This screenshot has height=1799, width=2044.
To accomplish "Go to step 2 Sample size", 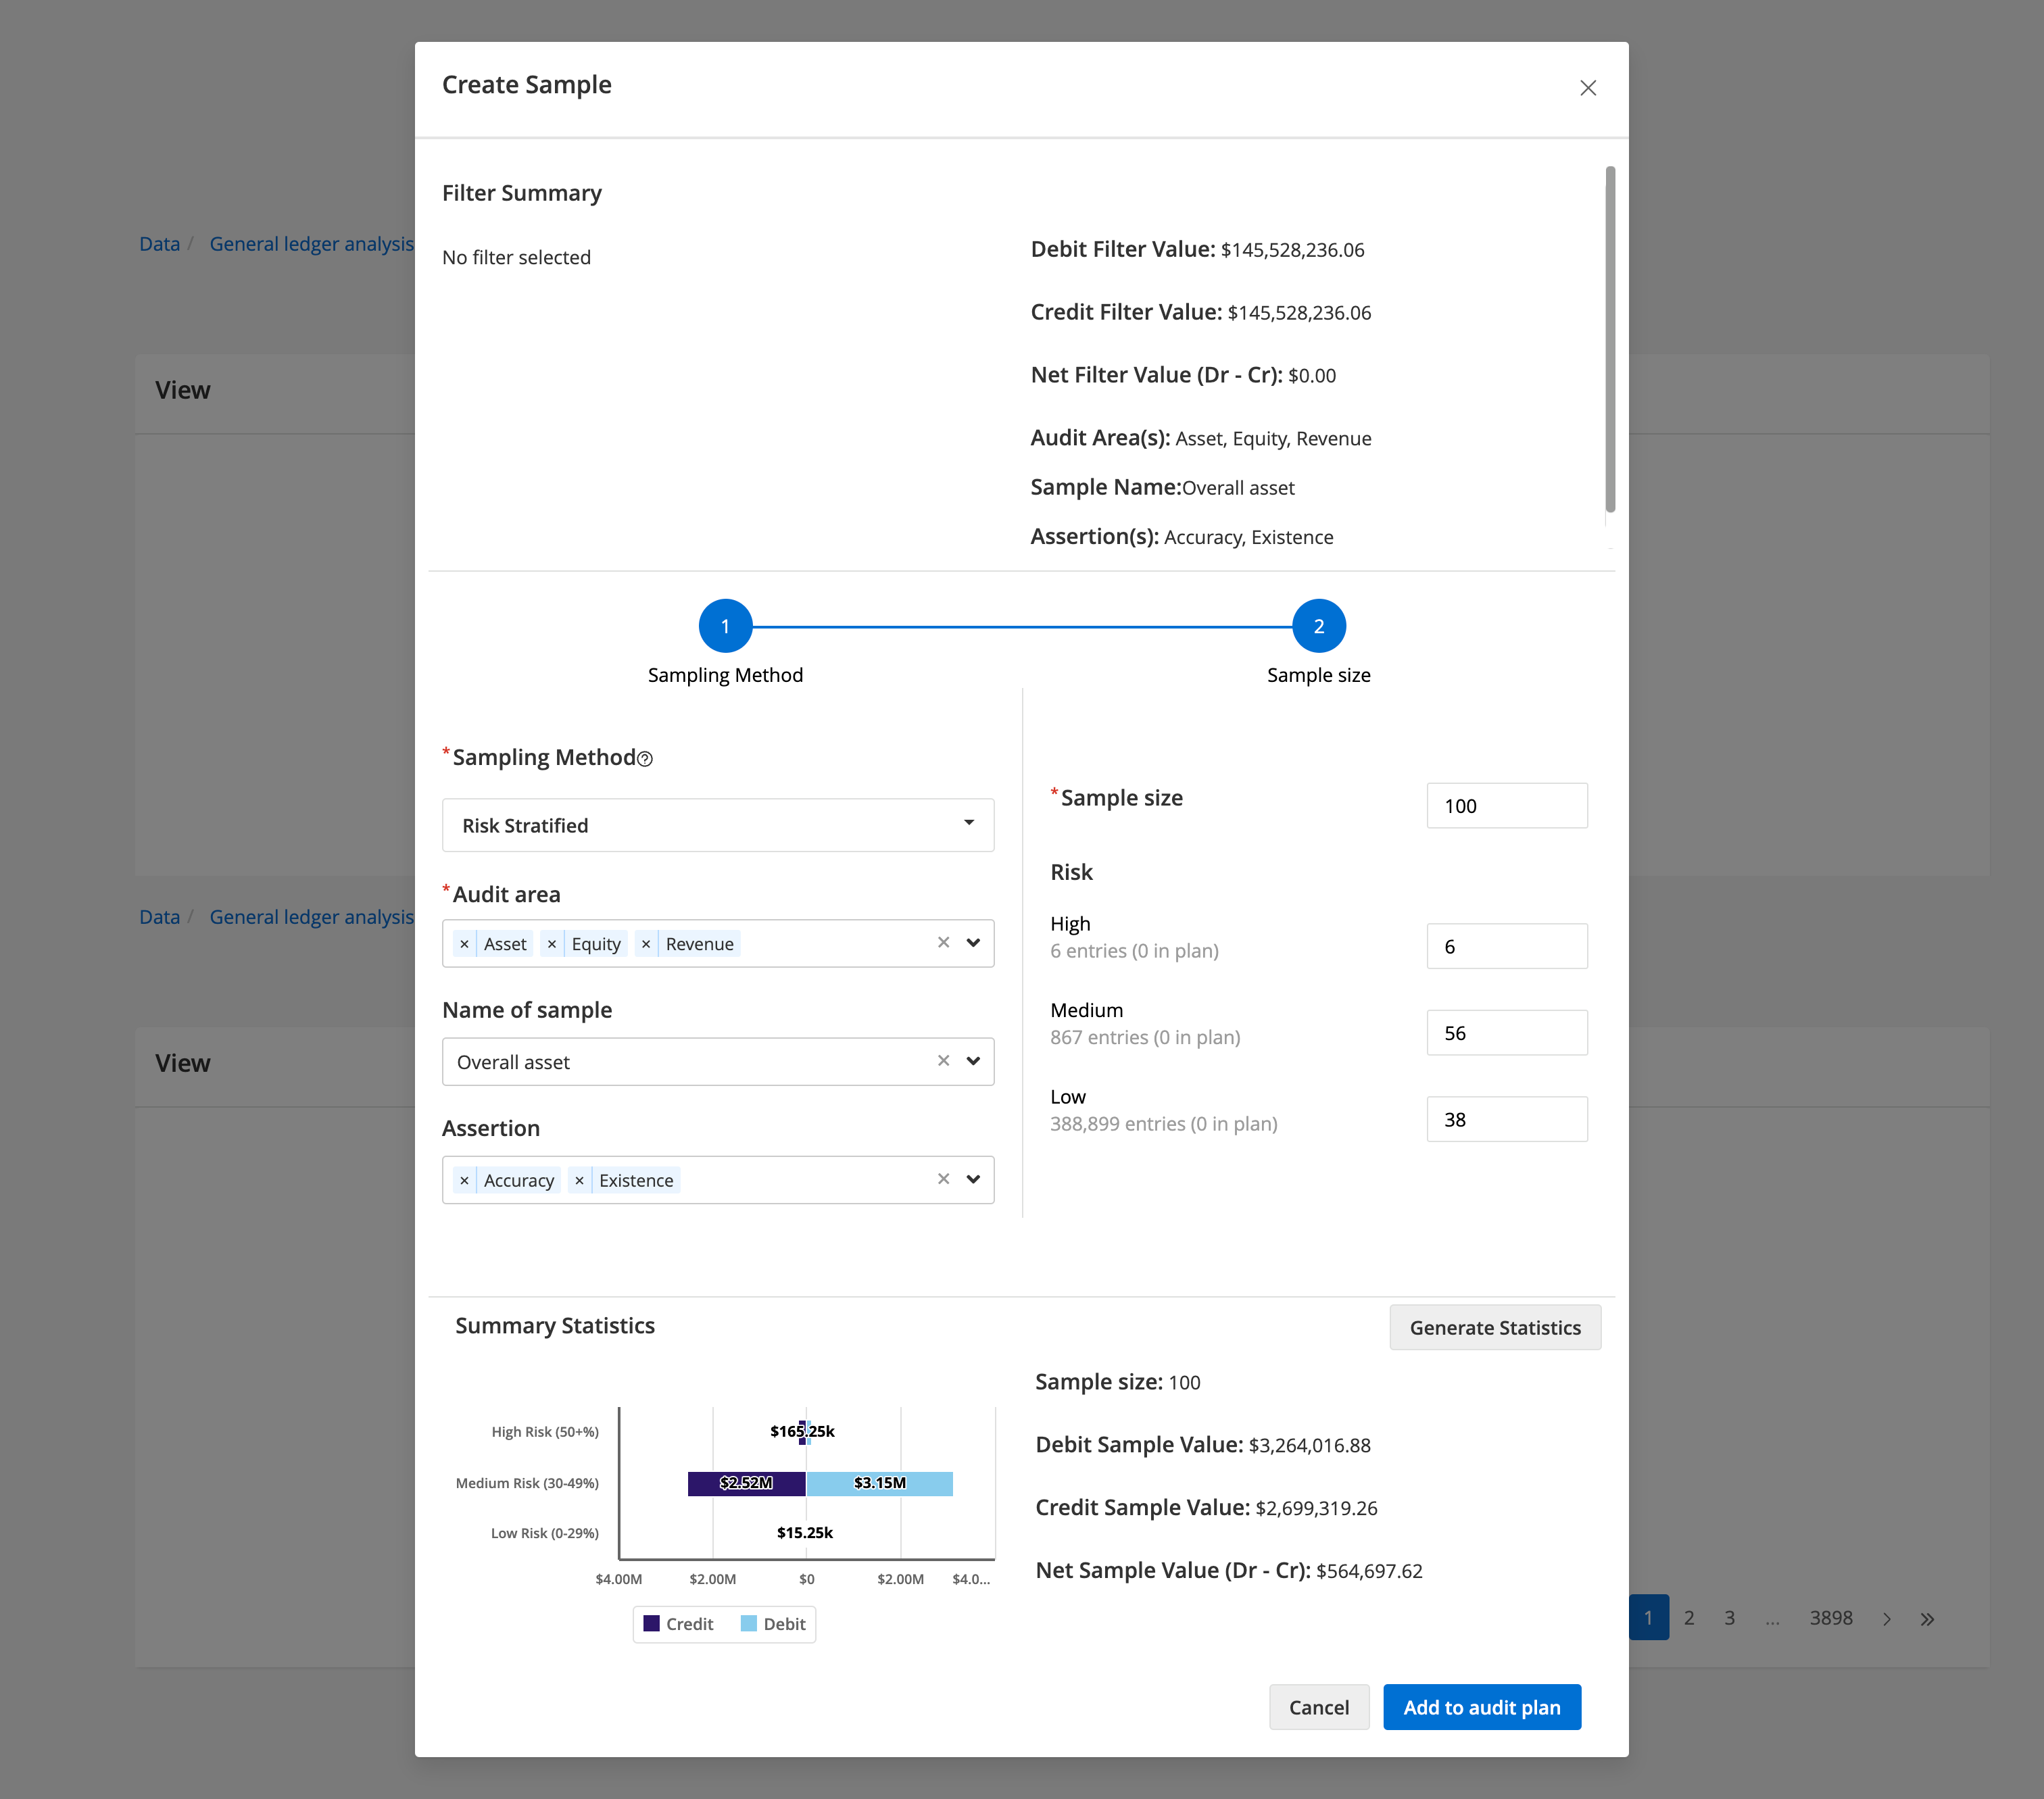I will point(1318,626).
